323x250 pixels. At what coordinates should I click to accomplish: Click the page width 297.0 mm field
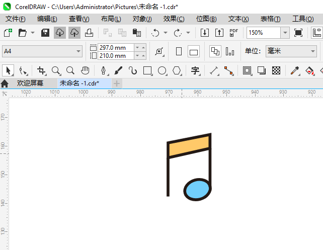coord(116,48)
